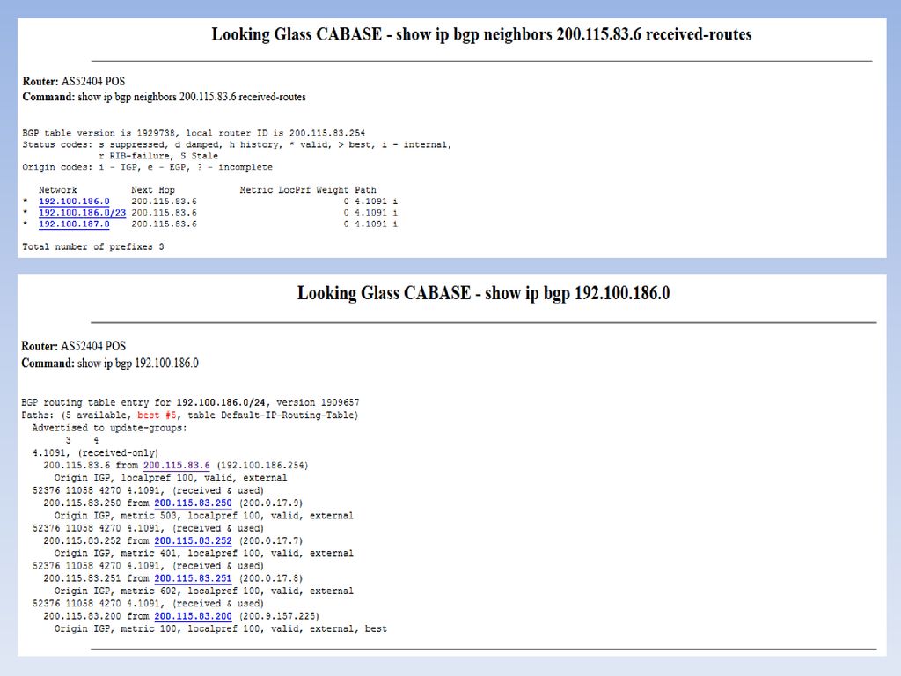Click the first 'Router: AS52404 POS' line
Viewport: 901px width, 676px height.
74,82
